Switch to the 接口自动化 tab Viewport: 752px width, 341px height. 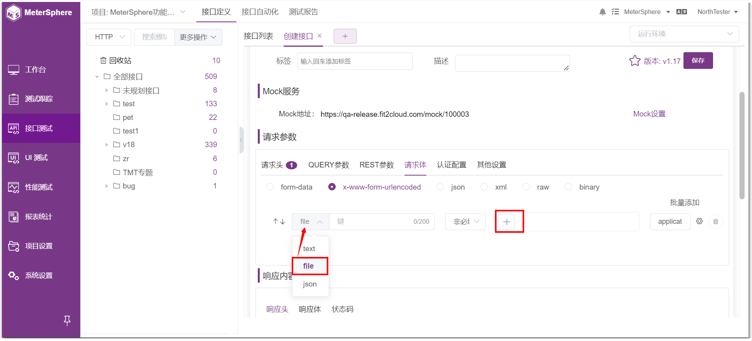[x=260, y=12]
